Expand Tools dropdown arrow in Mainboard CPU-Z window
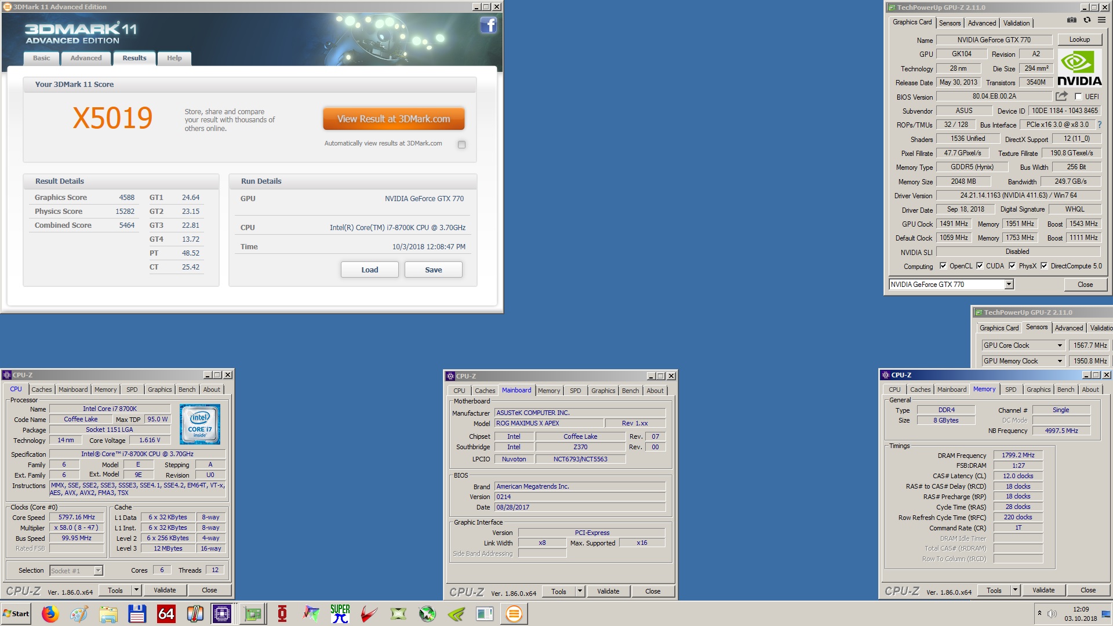This screenshot has height=626, width=1113. click(580, 591)
